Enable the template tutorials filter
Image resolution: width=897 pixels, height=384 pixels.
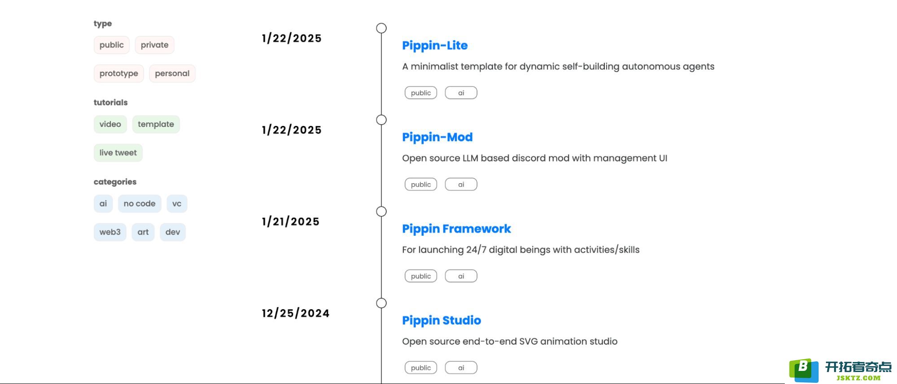156,124
